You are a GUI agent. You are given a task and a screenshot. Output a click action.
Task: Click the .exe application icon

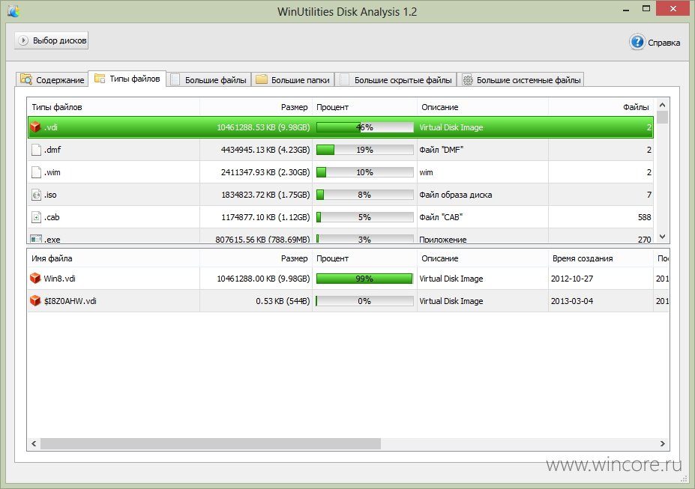36,239
